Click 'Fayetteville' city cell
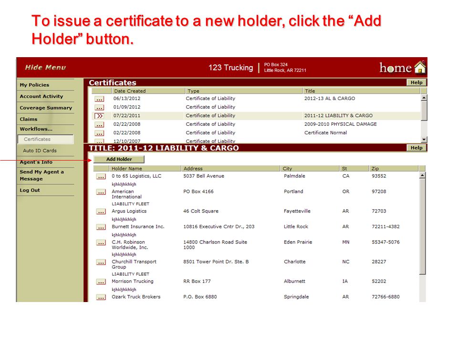458x343 pixels. click(297, 211)
